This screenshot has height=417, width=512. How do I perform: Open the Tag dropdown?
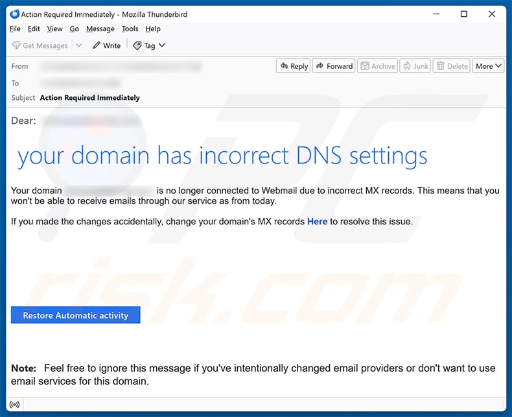(x=149, y=45)
